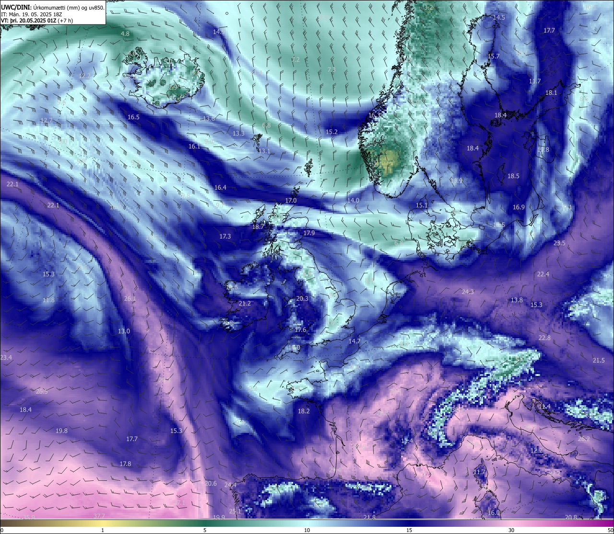Click the colorbar tick label 10
Screen dimensions: 614x534
point(307,530)
